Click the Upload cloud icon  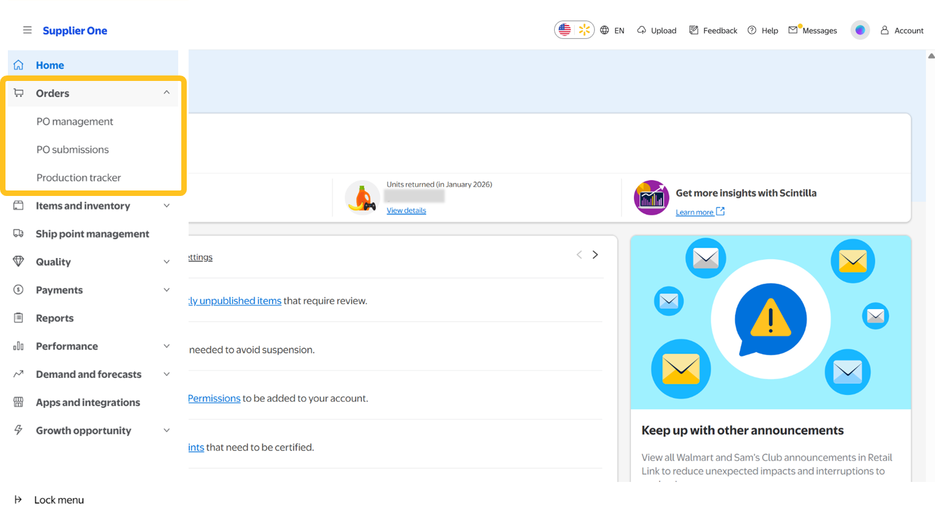[x=642, y=30]
